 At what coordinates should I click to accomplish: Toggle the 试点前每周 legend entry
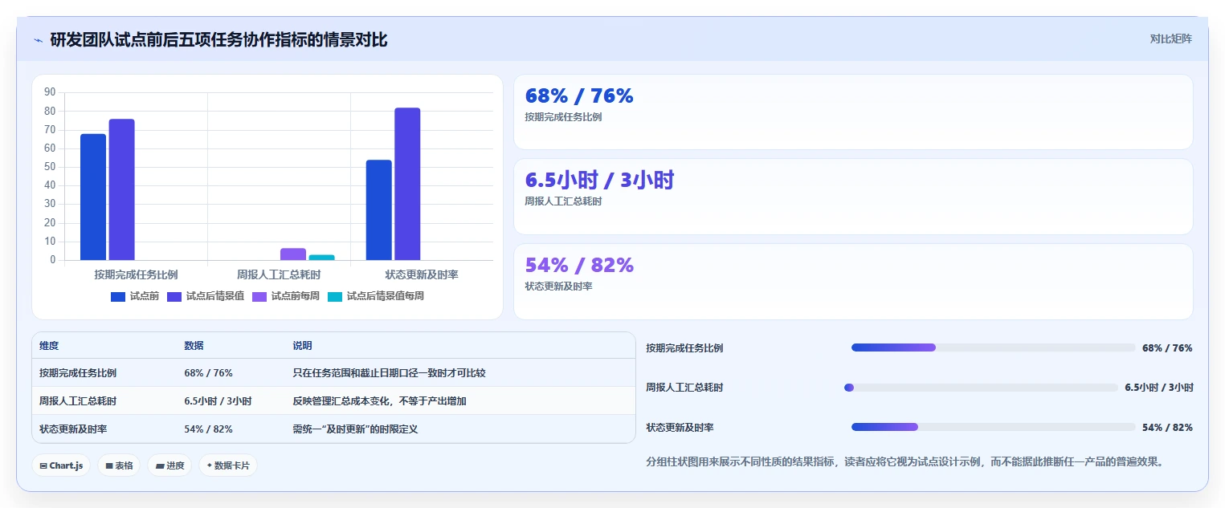tap(286, 296)
